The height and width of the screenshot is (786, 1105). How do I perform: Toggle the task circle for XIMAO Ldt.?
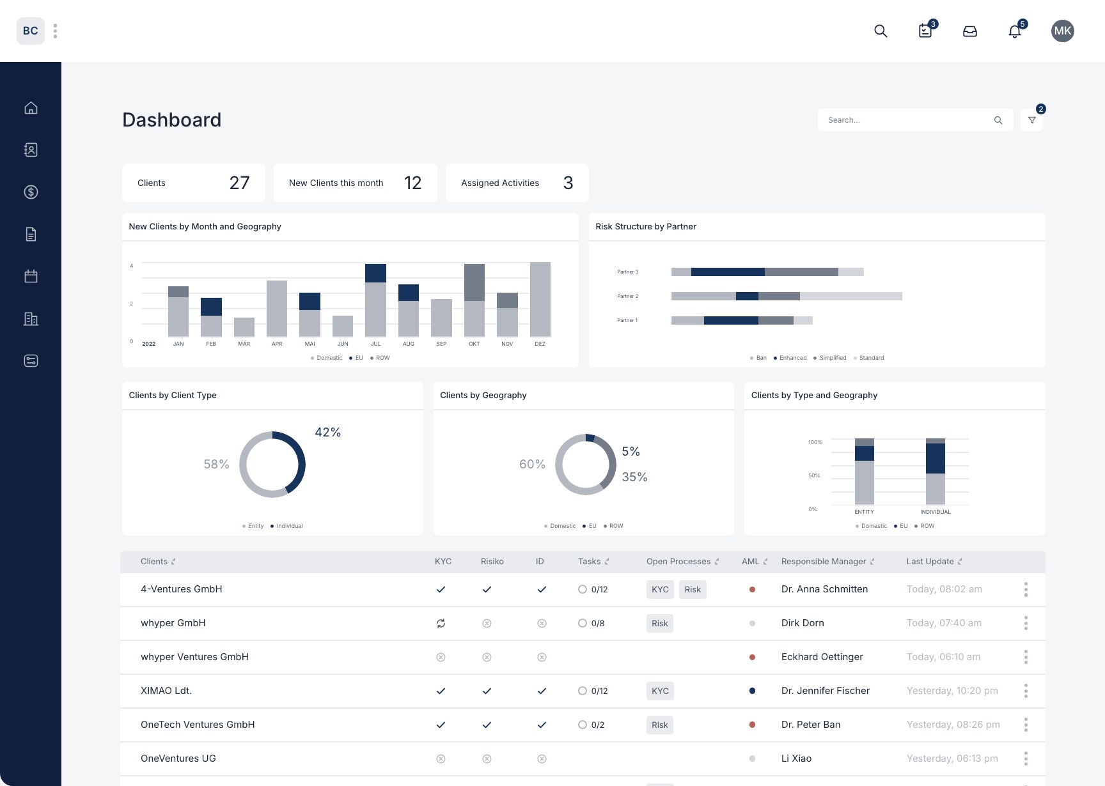(x=583, y=691)
